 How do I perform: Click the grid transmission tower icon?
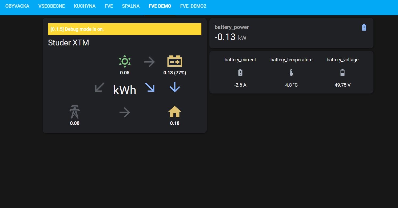pos(75,112)
